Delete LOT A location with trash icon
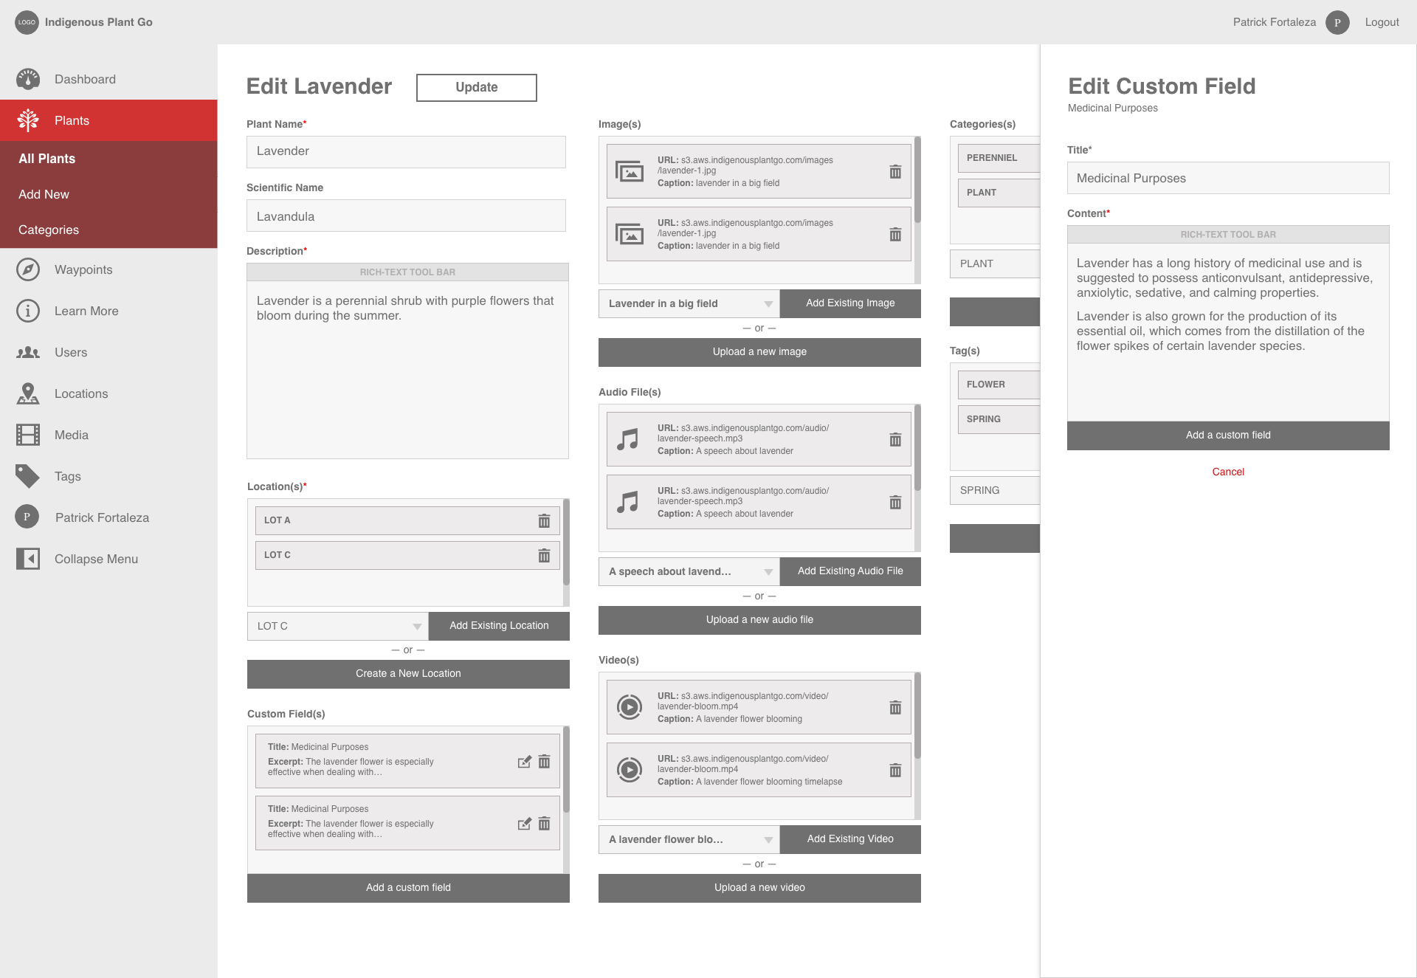Viewport: 1417px width, 978px height. pyautogui.click(x=544, y=520)
